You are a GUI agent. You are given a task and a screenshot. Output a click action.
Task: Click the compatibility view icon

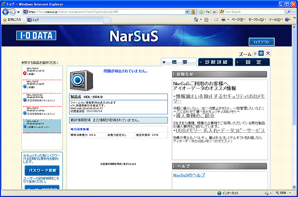pyautogui.click(x=201, y=12)
